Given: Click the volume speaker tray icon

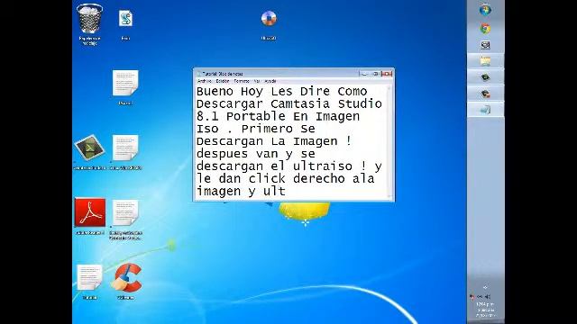Looking at the screenshot, I should [488, 296].
